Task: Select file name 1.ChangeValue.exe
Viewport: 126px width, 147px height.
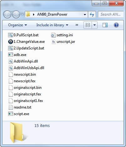Action: click(29, 42)
